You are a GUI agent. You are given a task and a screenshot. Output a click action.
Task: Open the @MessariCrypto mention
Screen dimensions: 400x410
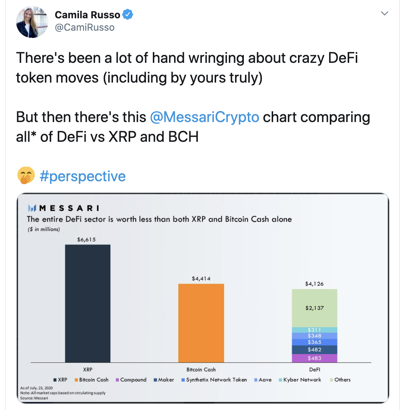[x=204, y=117]
